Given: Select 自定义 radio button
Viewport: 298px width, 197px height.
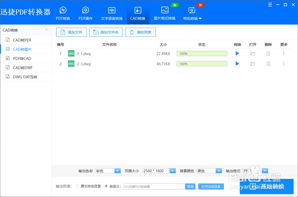Looking at the screenshot, I should coord(106,186).
